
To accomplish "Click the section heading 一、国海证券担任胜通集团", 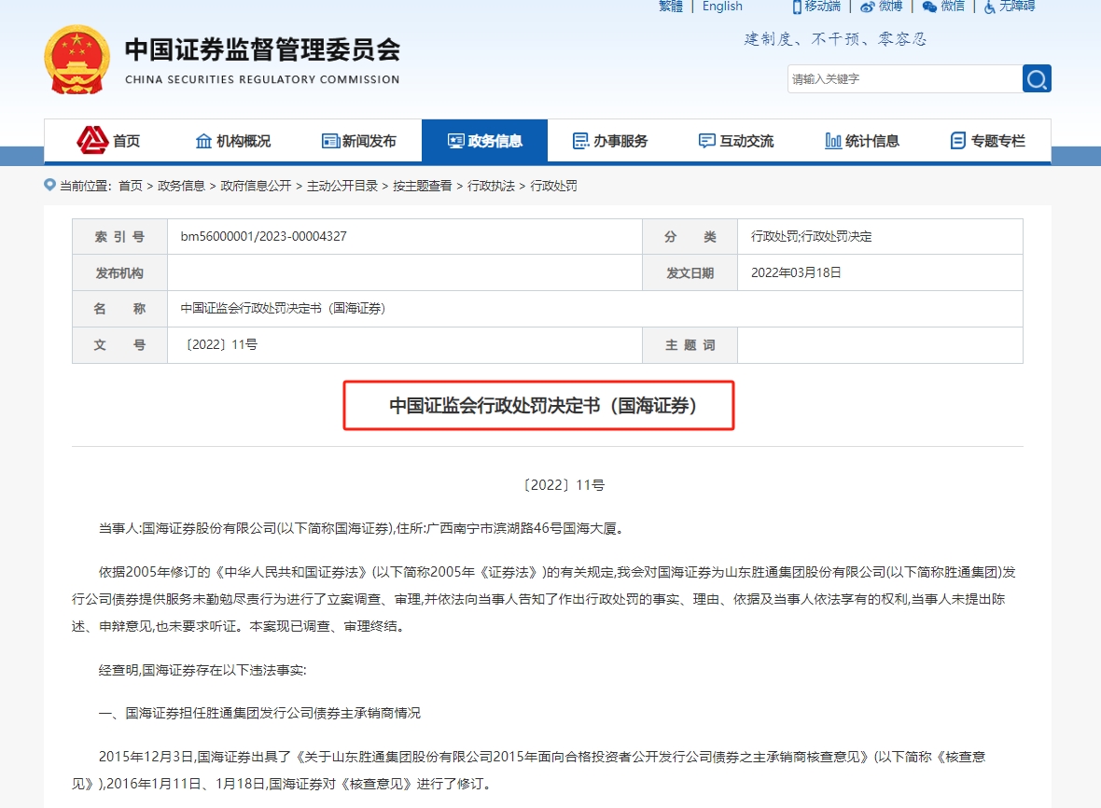I will [x=259, y=713].
